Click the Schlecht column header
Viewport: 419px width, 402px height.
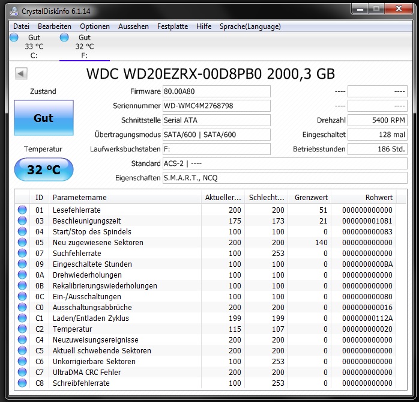tap(267, 198)
